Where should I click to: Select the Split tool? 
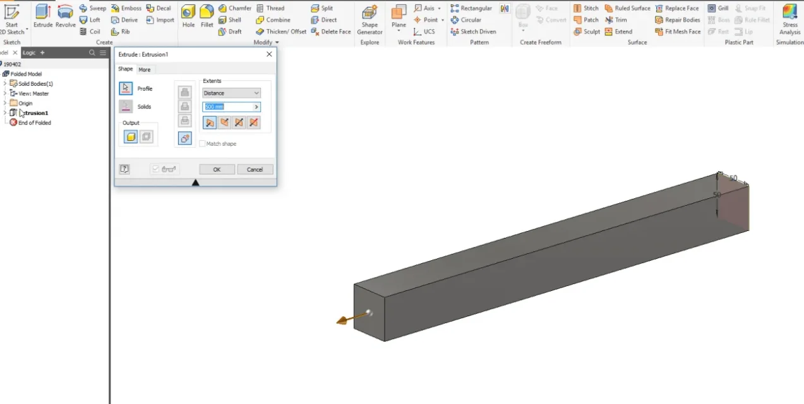pyautogui.click(x=322, y=8)
